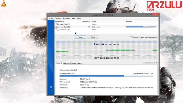The height and width of the screenshot is (103, 183).
Task: Click the Slow disk access zone cluster map
Action: [x=106, y=58]
